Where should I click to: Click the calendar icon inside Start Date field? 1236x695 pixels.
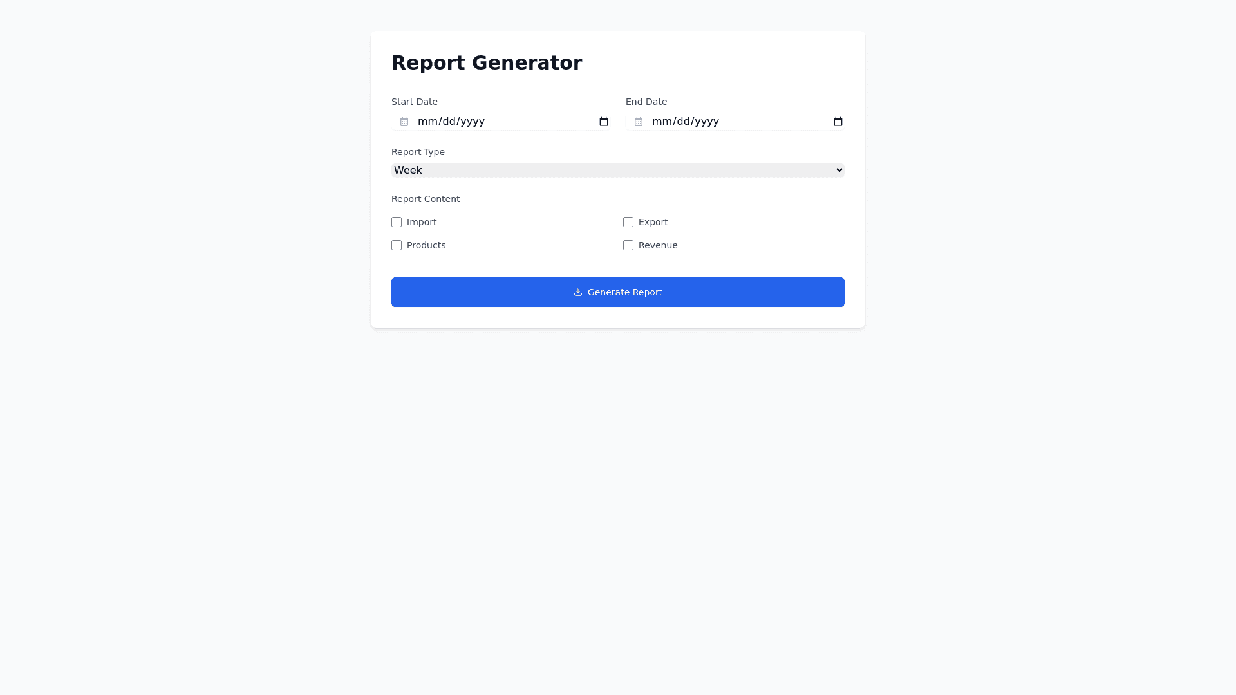click(x=404, y=121)
